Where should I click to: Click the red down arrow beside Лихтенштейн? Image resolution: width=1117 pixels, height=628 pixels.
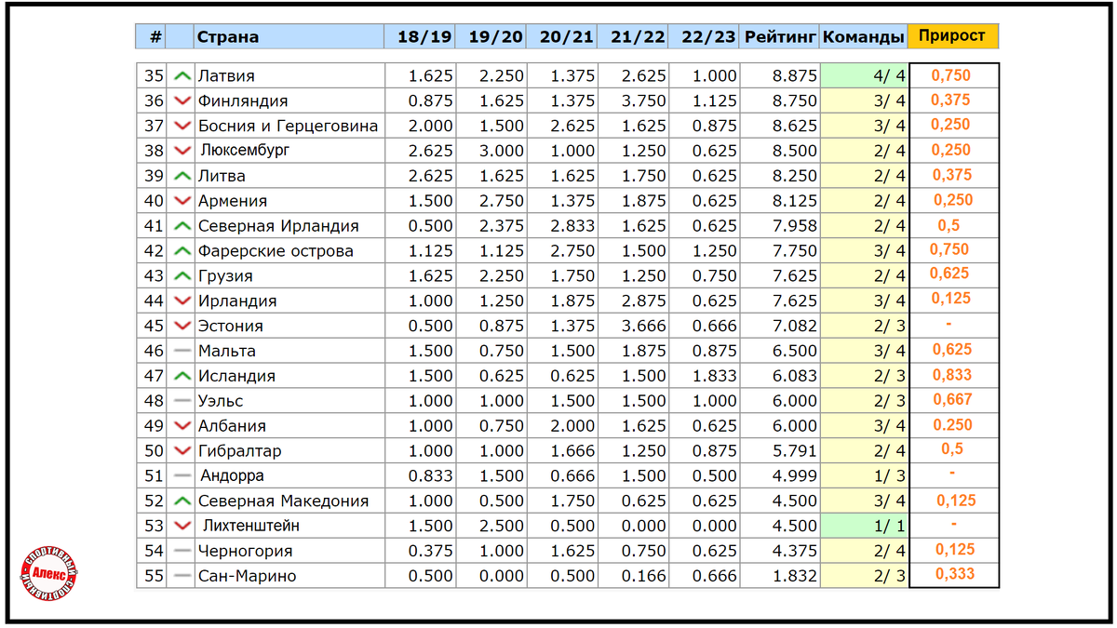182,527
